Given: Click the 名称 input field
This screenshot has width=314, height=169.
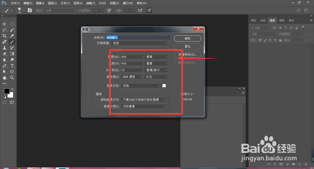Looking at the screenshot, I should pyautogui.click(x=138, y=37).
